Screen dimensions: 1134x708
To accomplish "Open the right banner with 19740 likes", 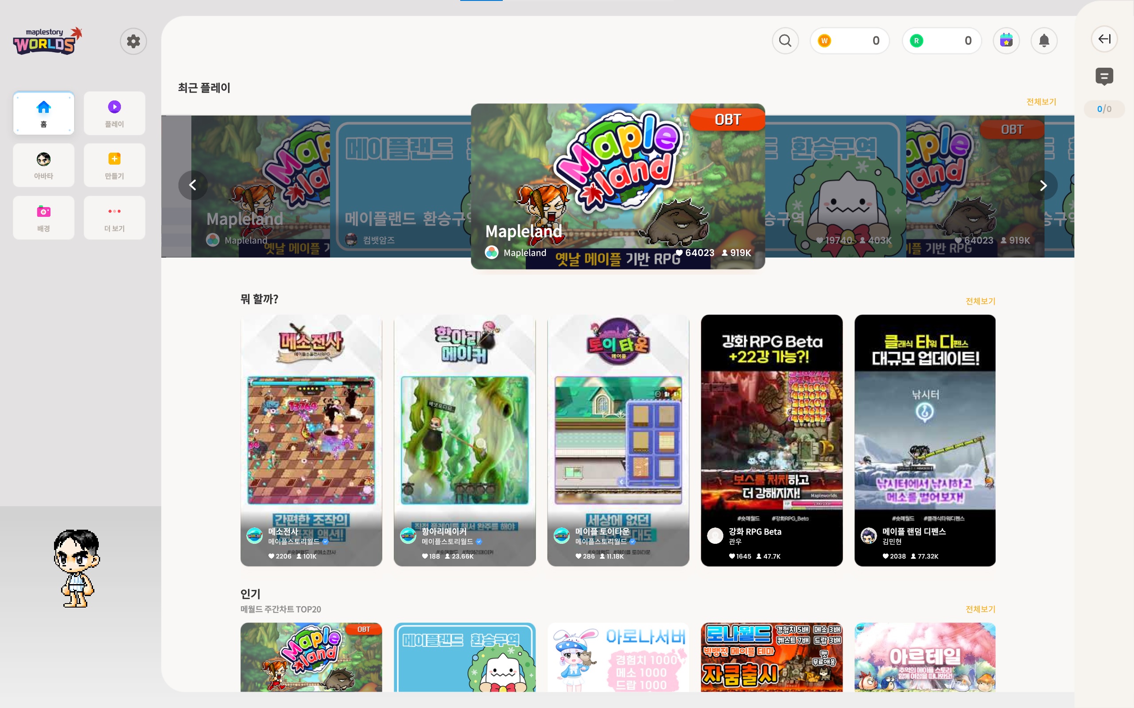I will click(835, 186).
